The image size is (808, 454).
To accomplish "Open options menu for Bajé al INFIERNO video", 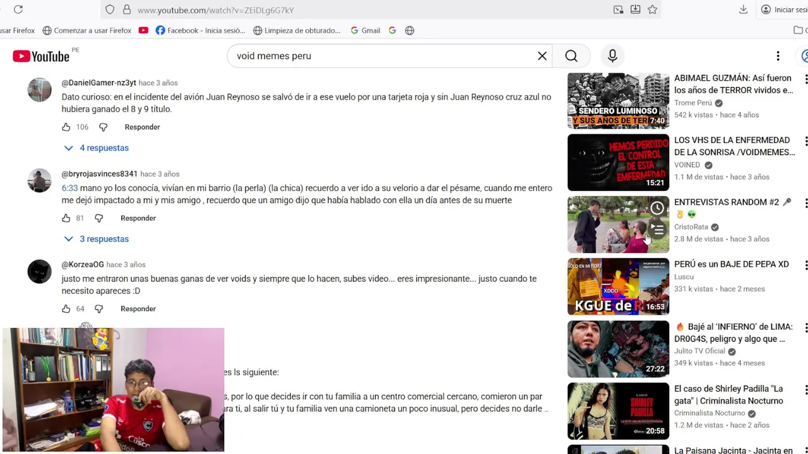I will 805,327.
